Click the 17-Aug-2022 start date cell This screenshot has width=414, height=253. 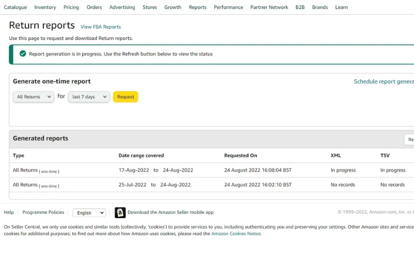click(134, 170)
